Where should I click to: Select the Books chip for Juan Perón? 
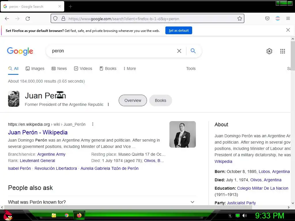pos(160,100)
